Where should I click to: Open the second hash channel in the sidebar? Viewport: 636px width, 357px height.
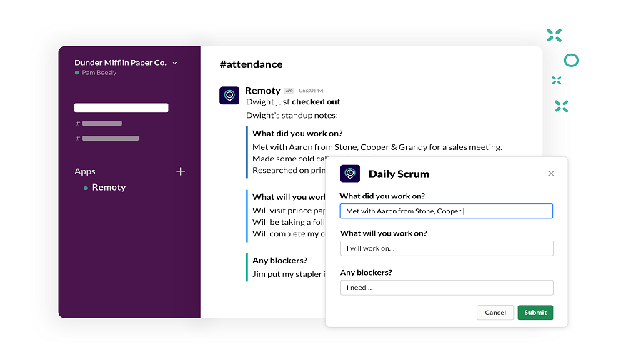coord(109,138)
